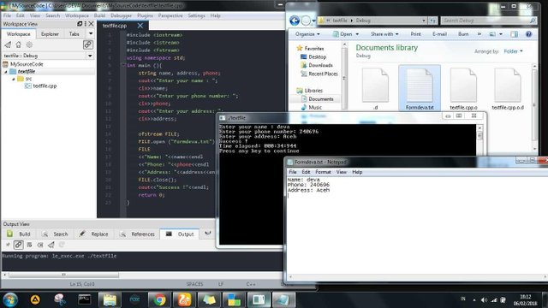Image resolution: width=548 pixels, height=308 pixels.
Task: Switch to the References output tab
Action: click(138, 234)
